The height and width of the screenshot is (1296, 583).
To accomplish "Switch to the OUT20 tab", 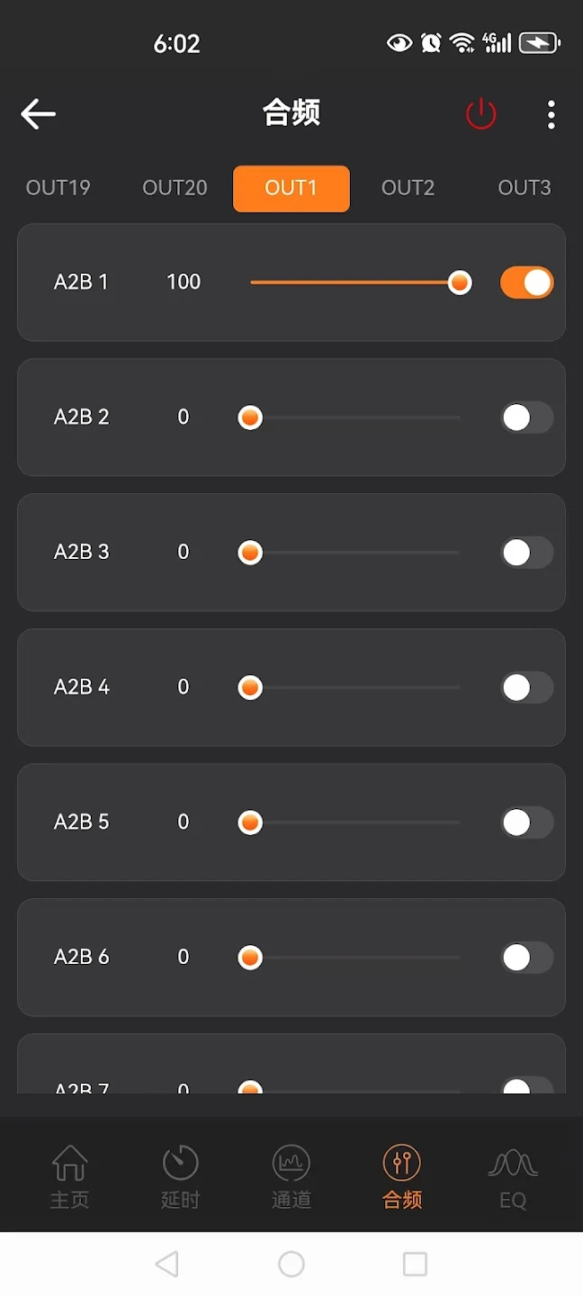I will tap(175, 188).
